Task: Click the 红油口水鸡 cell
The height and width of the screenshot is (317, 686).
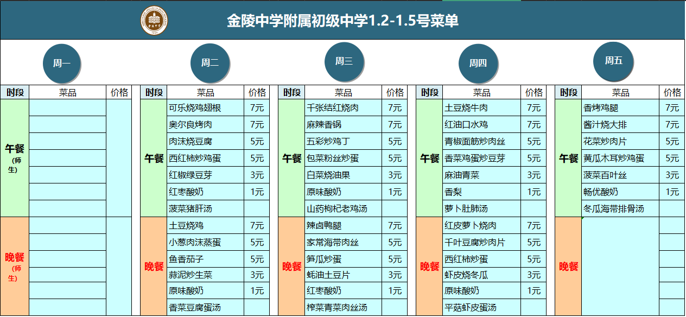Action: click(x=482, y=124)
